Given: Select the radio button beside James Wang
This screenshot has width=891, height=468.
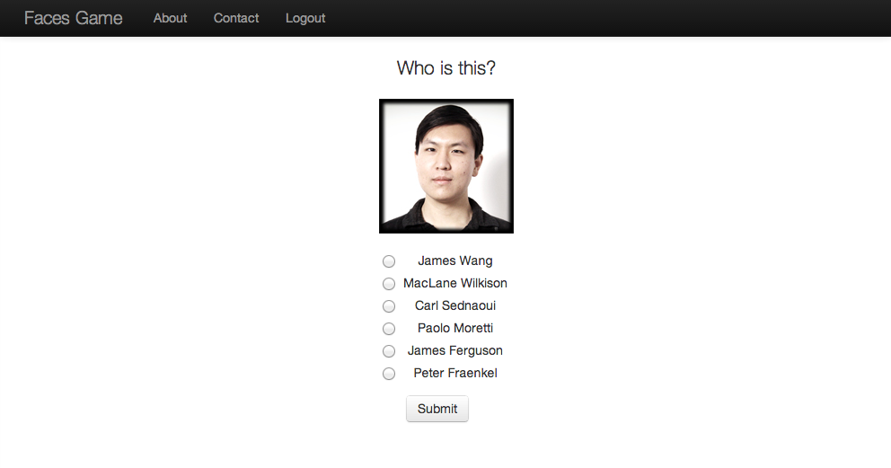Looking at the screenshot, I should 389,261.
